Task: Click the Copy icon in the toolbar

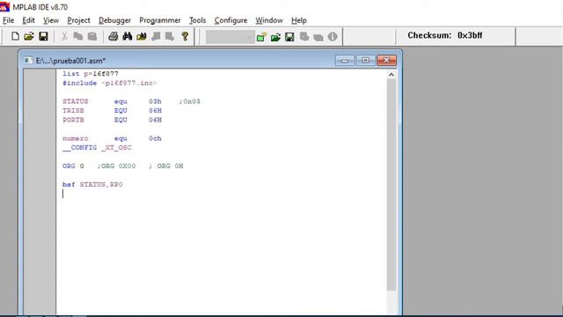Action: (x=78, y=36)
